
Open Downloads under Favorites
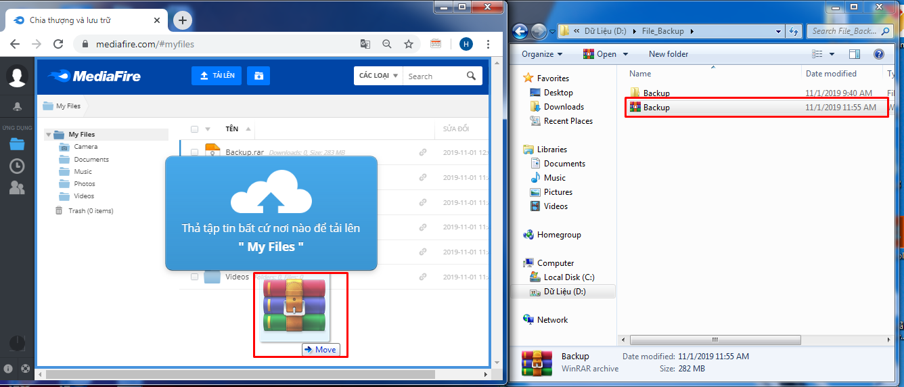564,107
